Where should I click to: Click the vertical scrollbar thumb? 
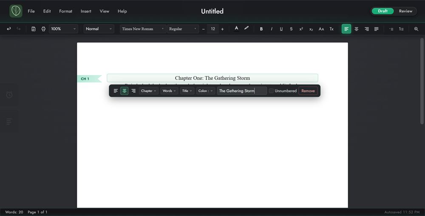tap(422, 81)
